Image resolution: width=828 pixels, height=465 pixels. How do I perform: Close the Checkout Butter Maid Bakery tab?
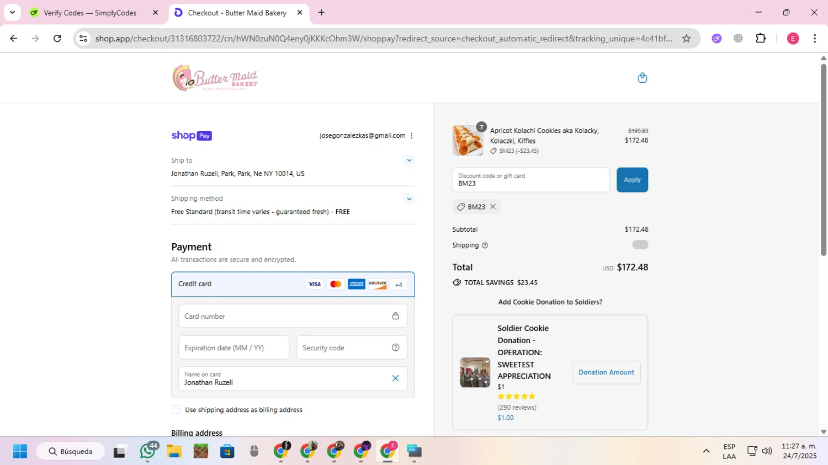tap(300, 13)
